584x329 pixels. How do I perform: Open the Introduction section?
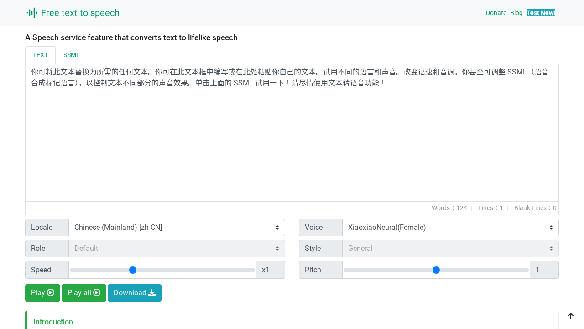point(53,322)
